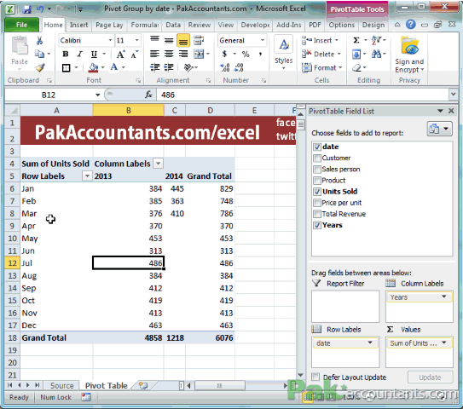The image size is (463, 409).
Task: Enable Defer Layout Update checkbox
Action: [x=315, y=377]
